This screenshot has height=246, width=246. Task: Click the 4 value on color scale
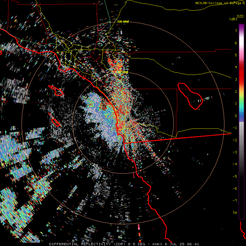coord(236,67)
